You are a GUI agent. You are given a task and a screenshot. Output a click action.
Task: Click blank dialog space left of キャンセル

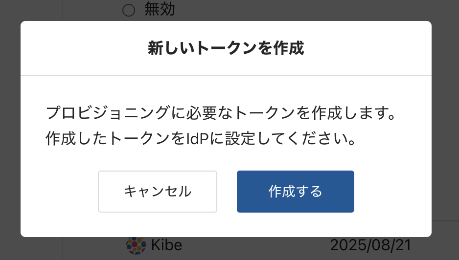(59, 192)
